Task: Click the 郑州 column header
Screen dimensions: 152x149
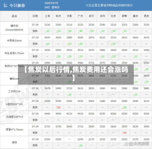Action: pos(102,16)
